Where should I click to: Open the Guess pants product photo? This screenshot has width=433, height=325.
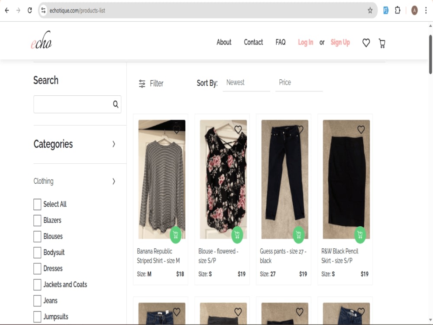pos(285,179)
